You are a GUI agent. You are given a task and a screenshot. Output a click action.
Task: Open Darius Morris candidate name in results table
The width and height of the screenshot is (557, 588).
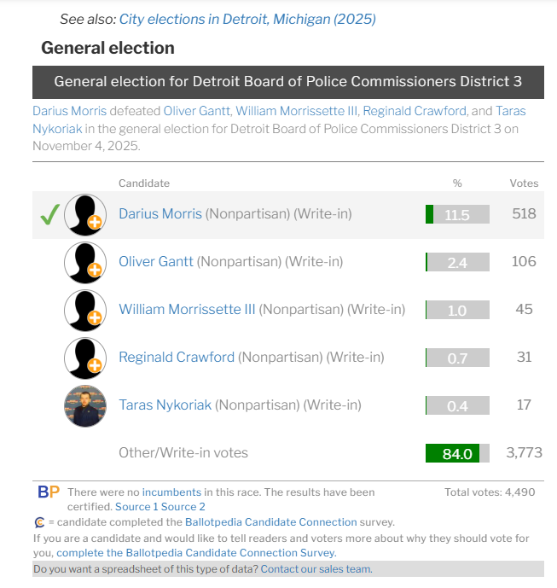(x=160, y=213)
